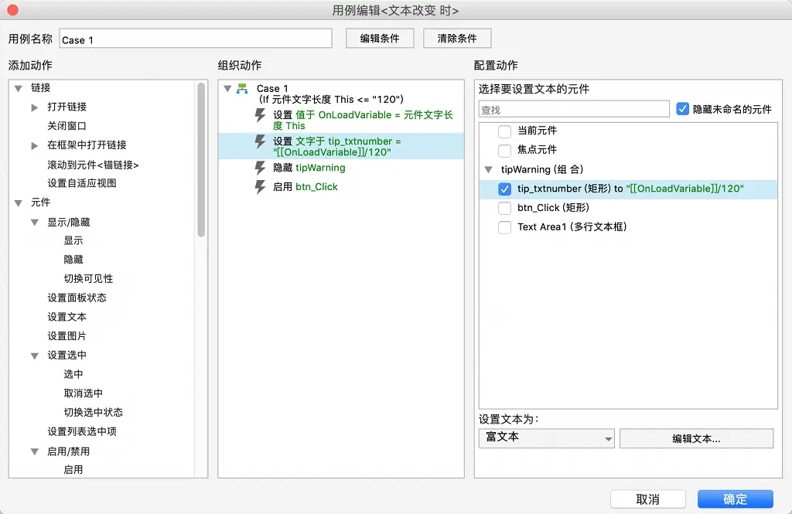Click the 查找 search field
792x514 pixels.
[x=574, y=110]
